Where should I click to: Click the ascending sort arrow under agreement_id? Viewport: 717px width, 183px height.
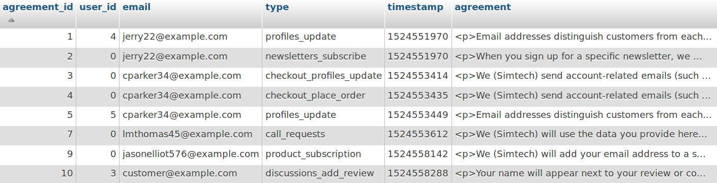click(x=11, y=20)
